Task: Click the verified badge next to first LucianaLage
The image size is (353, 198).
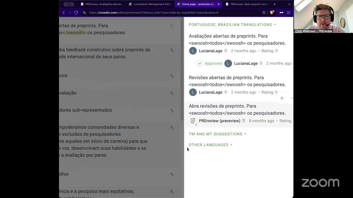Action: click(226, 51)
